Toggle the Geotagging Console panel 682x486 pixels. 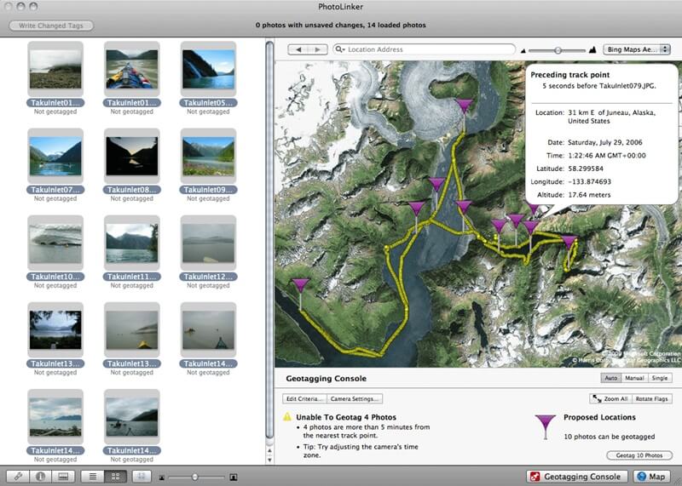[578, 477]
